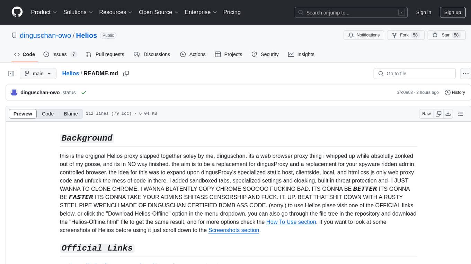Open the Raw file view
The image size is (471, 264).
pos(426,114)
